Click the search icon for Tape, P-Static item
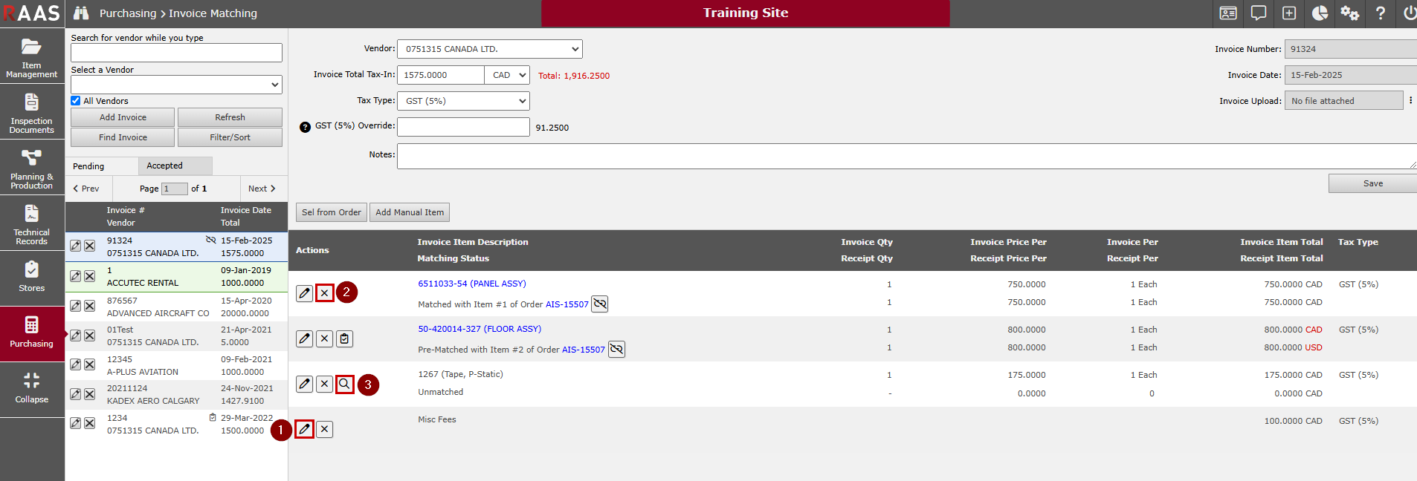The height and width of the screenshot is (481, 1417). (344, 384)
